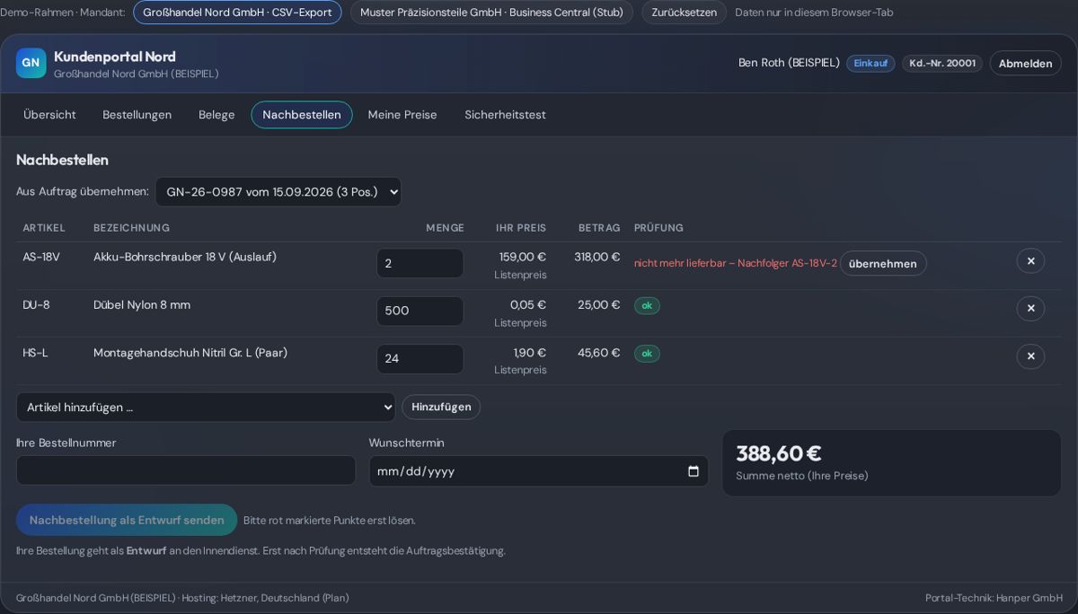The image size is (1078, 614).
Task: Select the Nachbestellen tab
Action: (x=302, y=115)
